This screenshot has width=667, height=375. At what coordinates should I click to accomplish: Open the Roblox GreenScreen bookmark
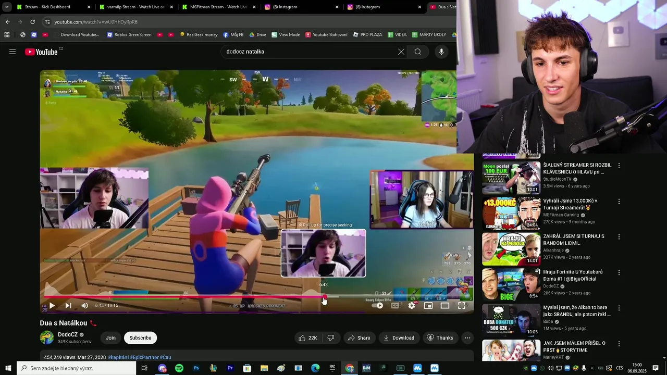(x=129, y=35)
